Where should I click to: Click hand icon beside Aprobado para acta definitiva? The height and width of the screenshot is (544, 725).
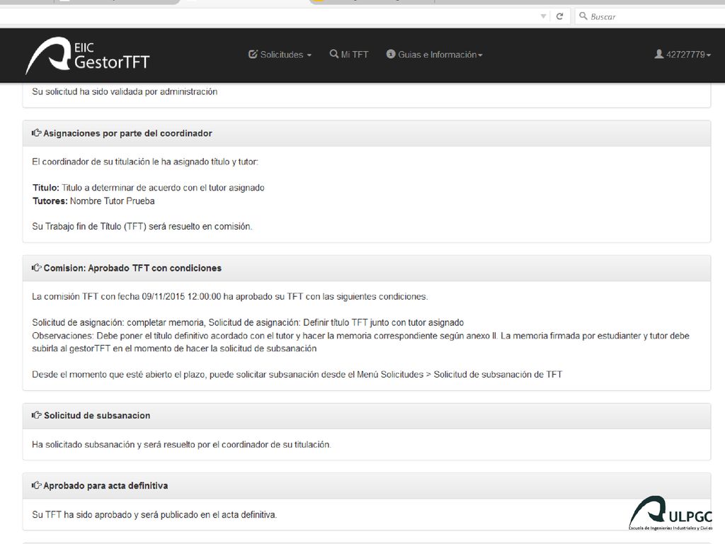point(37,485)
